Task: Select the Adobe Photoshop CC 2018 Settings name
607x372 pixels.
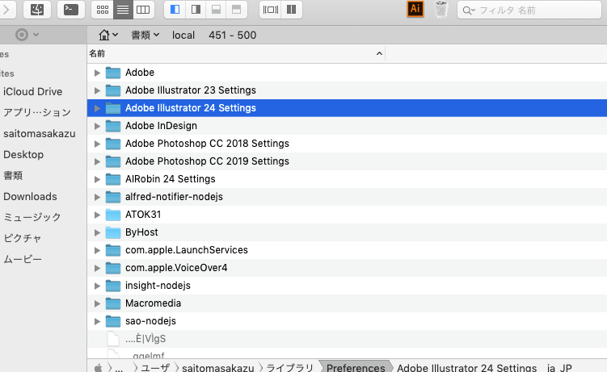Action: 207,144
